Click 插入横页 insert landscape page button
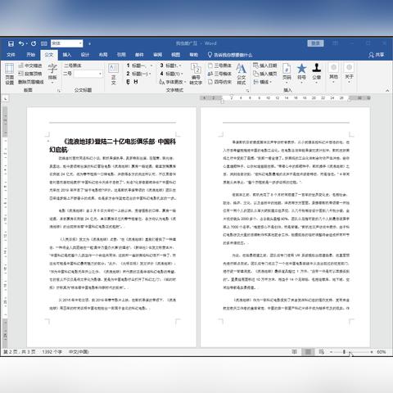This screenshot has height=393, width=393. point(265,74)
